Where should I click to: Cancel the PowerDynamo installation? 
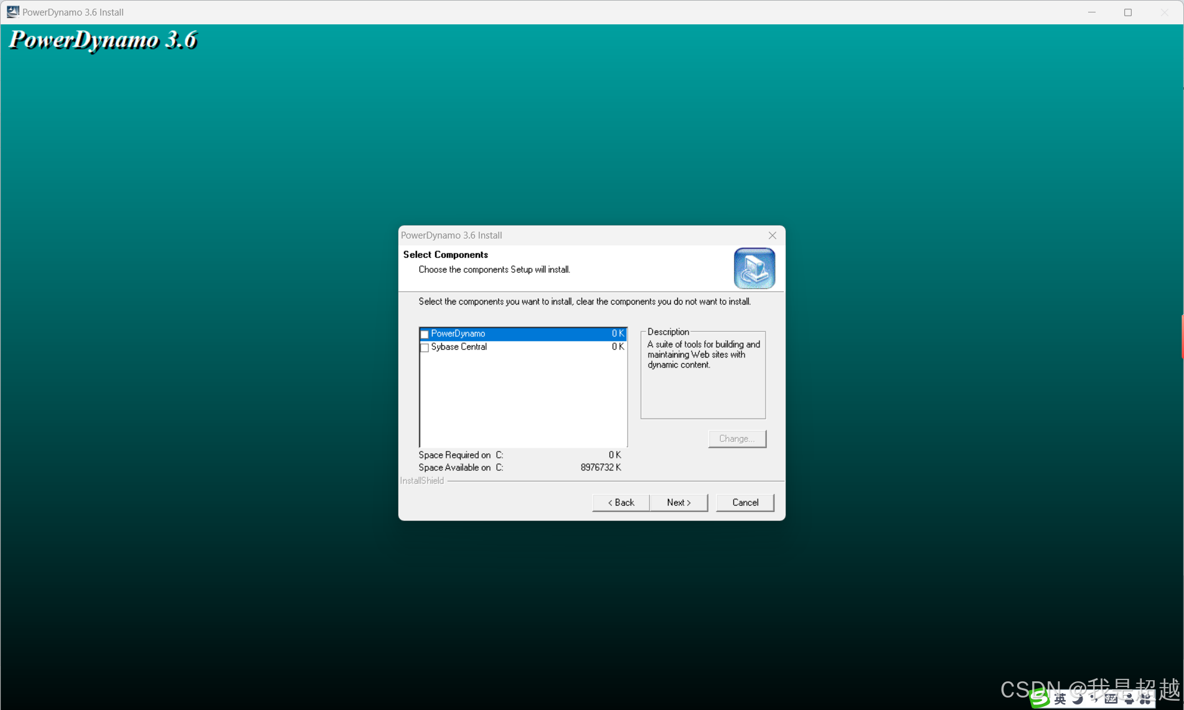pos(745,502)
